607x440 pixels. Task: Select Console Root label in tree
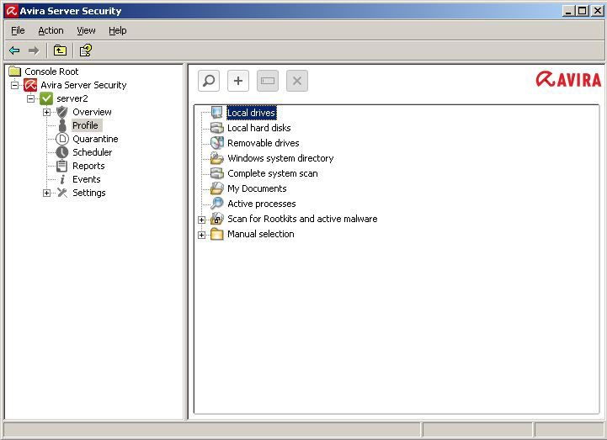pos(51,72)
